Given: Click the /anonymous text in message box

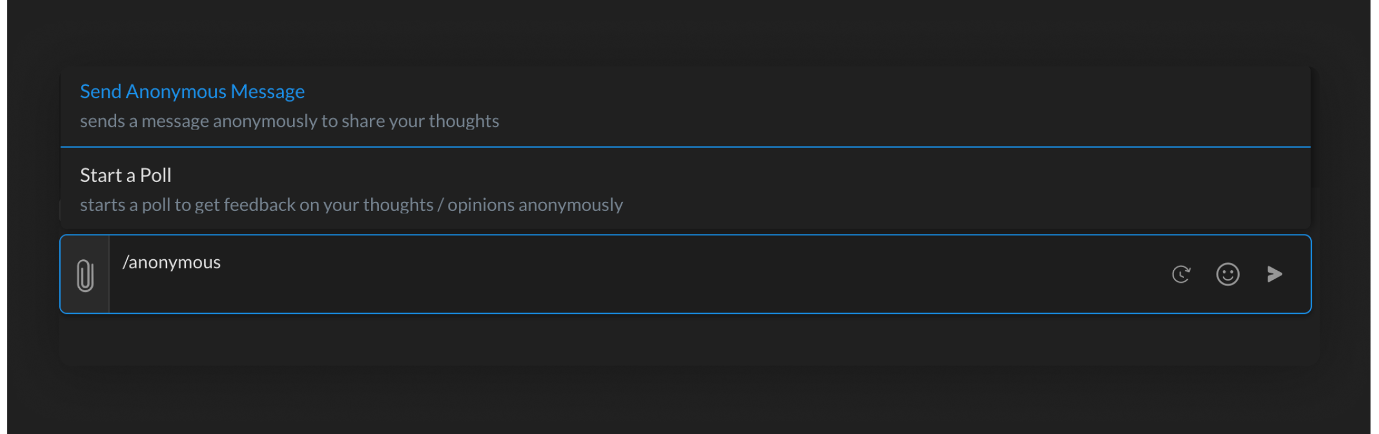Looking at the screenshot, I should click(171, 262).
